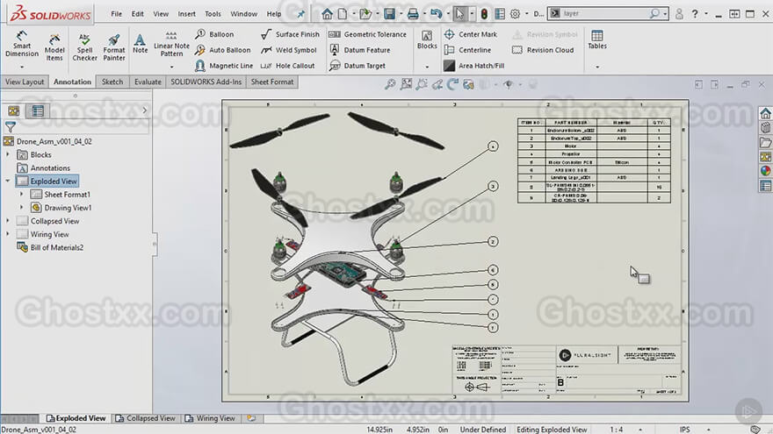The image size is (773, 434).
Task: Select Annotations in feature tree
Action: [44, 167]
